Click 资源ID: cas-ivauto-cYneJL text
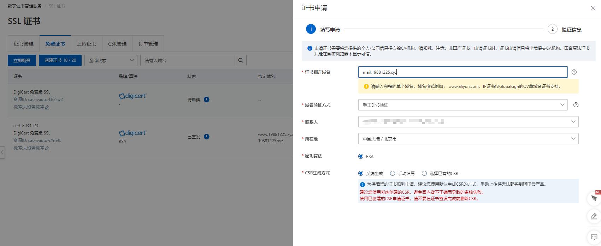This screenshot has height=246, width=601. click(37, 140)
